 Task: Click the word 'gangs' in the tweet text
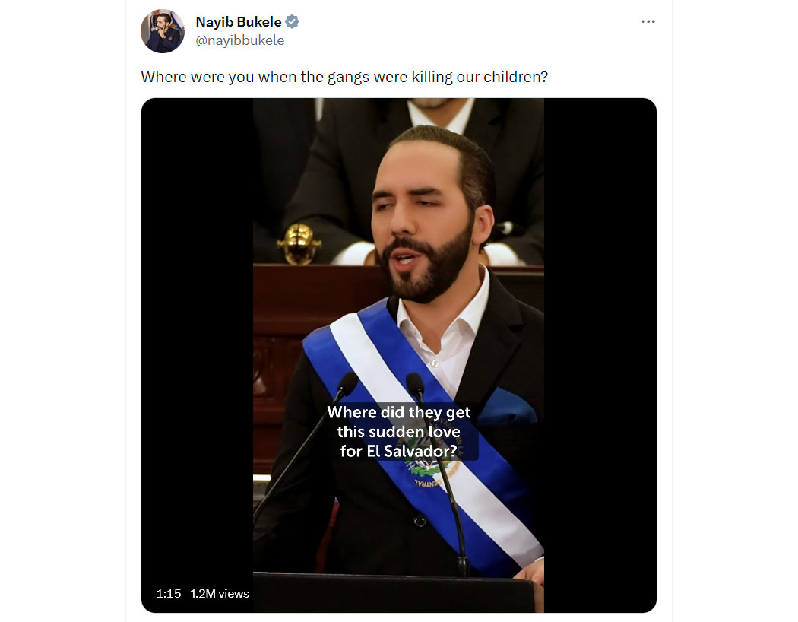point(348,78)
